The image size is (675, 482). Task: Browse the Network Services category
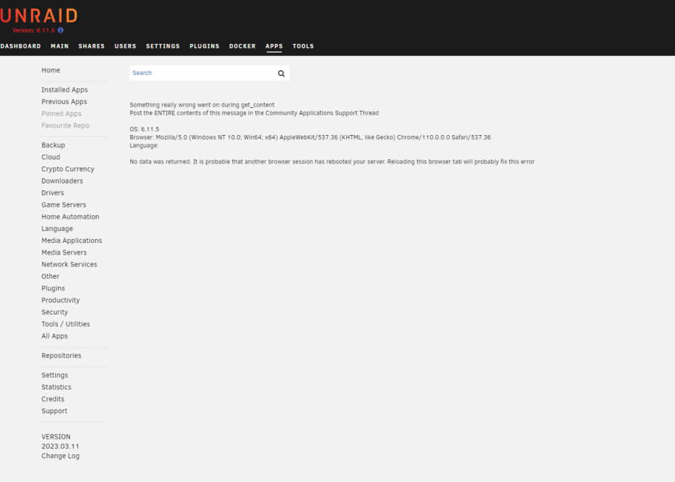pyautogui.click(x=70, y=265)
